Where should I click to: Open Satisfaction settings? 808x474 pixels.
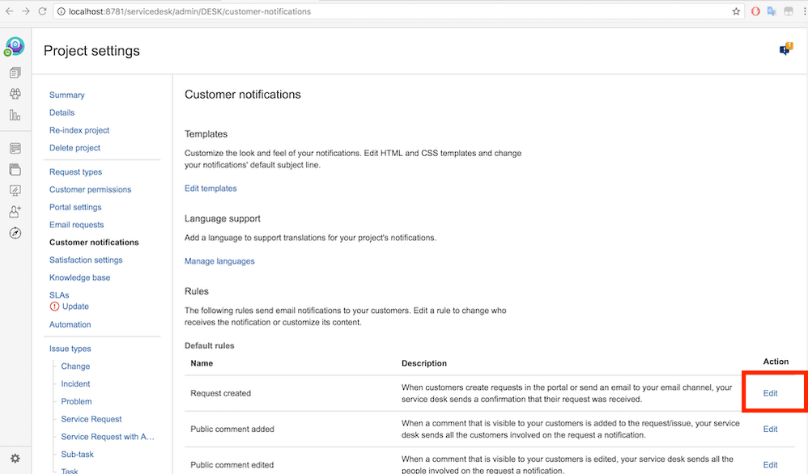[86, 260]
